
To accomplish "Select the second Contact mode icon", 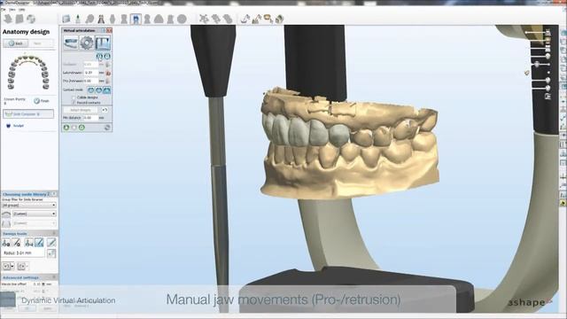I will 98,90.
